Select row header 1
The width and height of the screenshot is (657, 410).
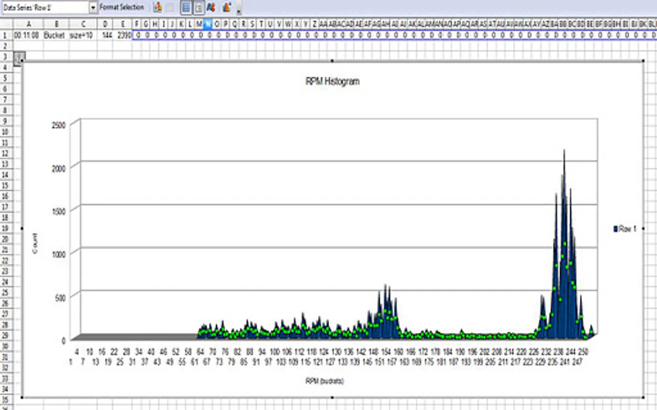5,35
